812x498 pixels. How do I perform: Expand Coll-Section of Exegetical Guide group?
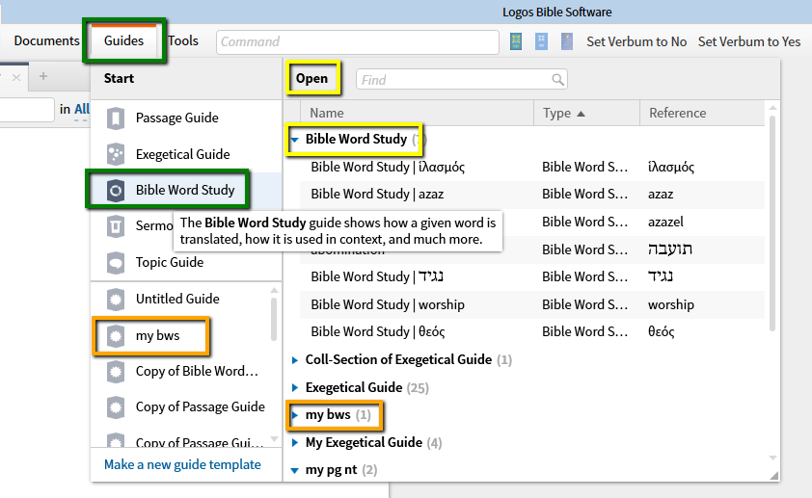(295, 360)
